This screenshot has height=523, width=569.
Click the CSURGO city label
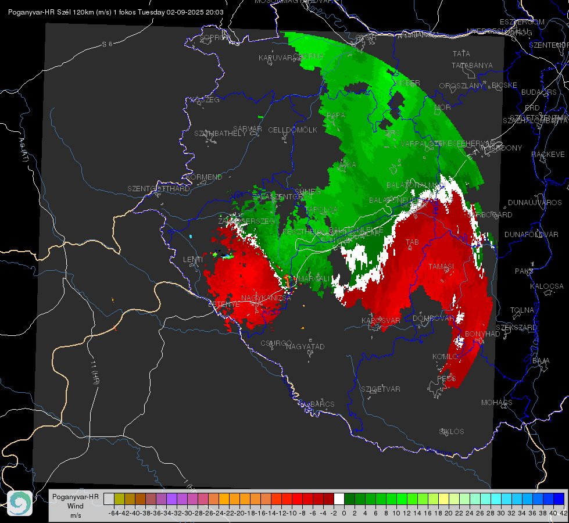[276, 343]
